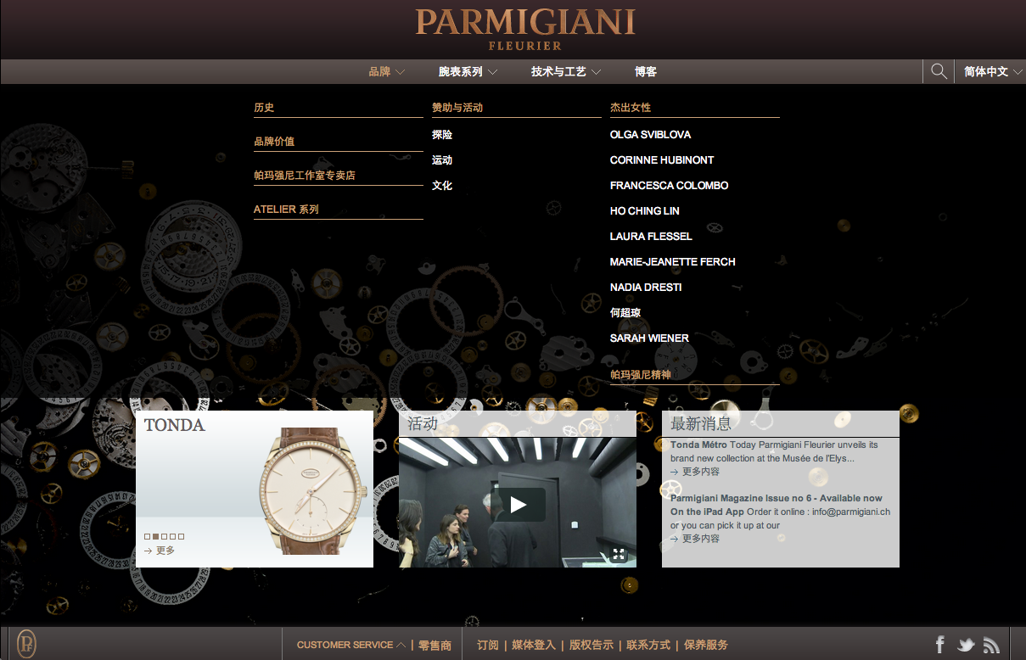Click the 活动 panel heading

click(x=423, y=423)
